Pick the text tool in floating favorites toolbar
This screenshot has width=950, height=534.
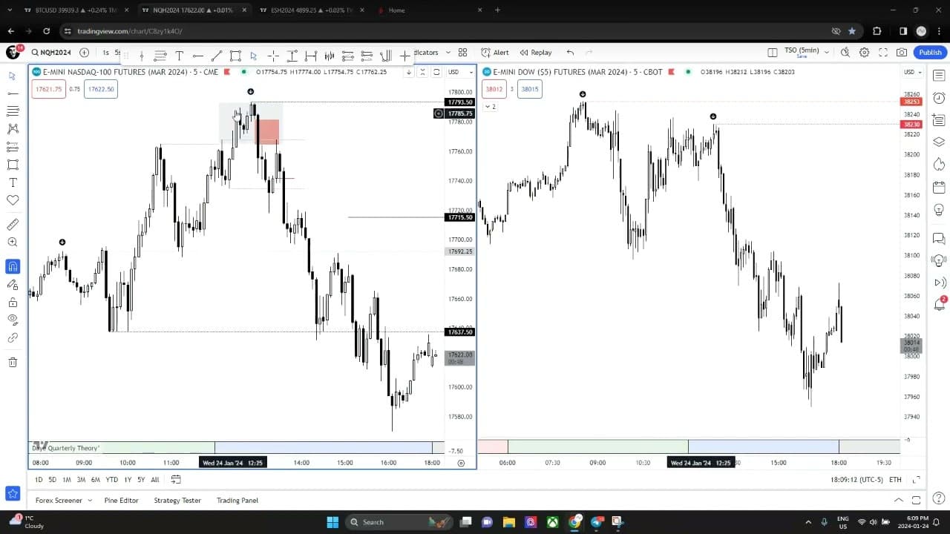(179, 56)
